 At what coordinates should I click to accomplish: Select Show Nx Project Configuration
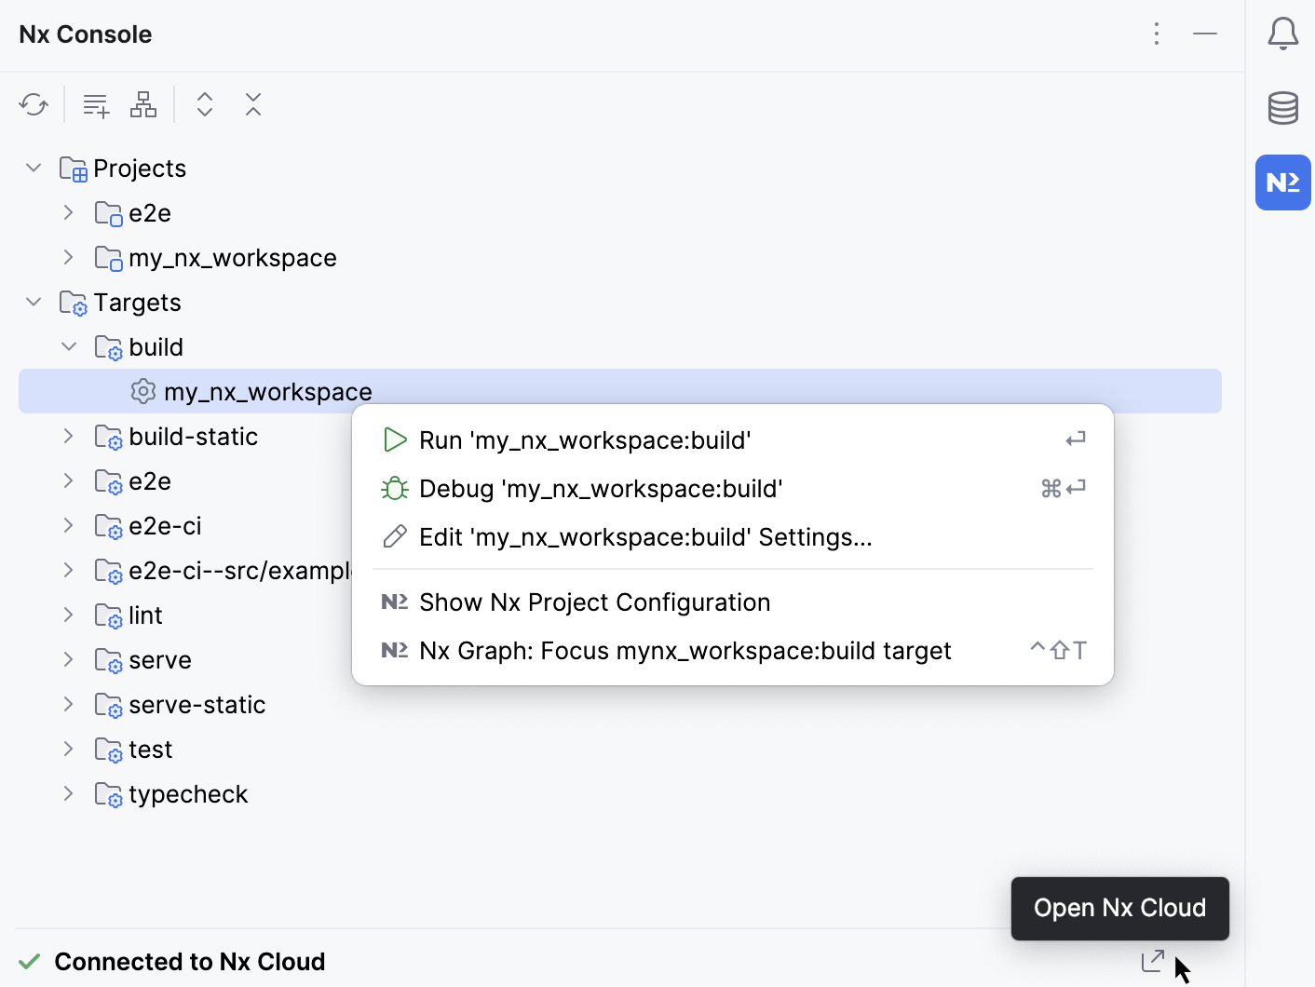click(594, 602)
